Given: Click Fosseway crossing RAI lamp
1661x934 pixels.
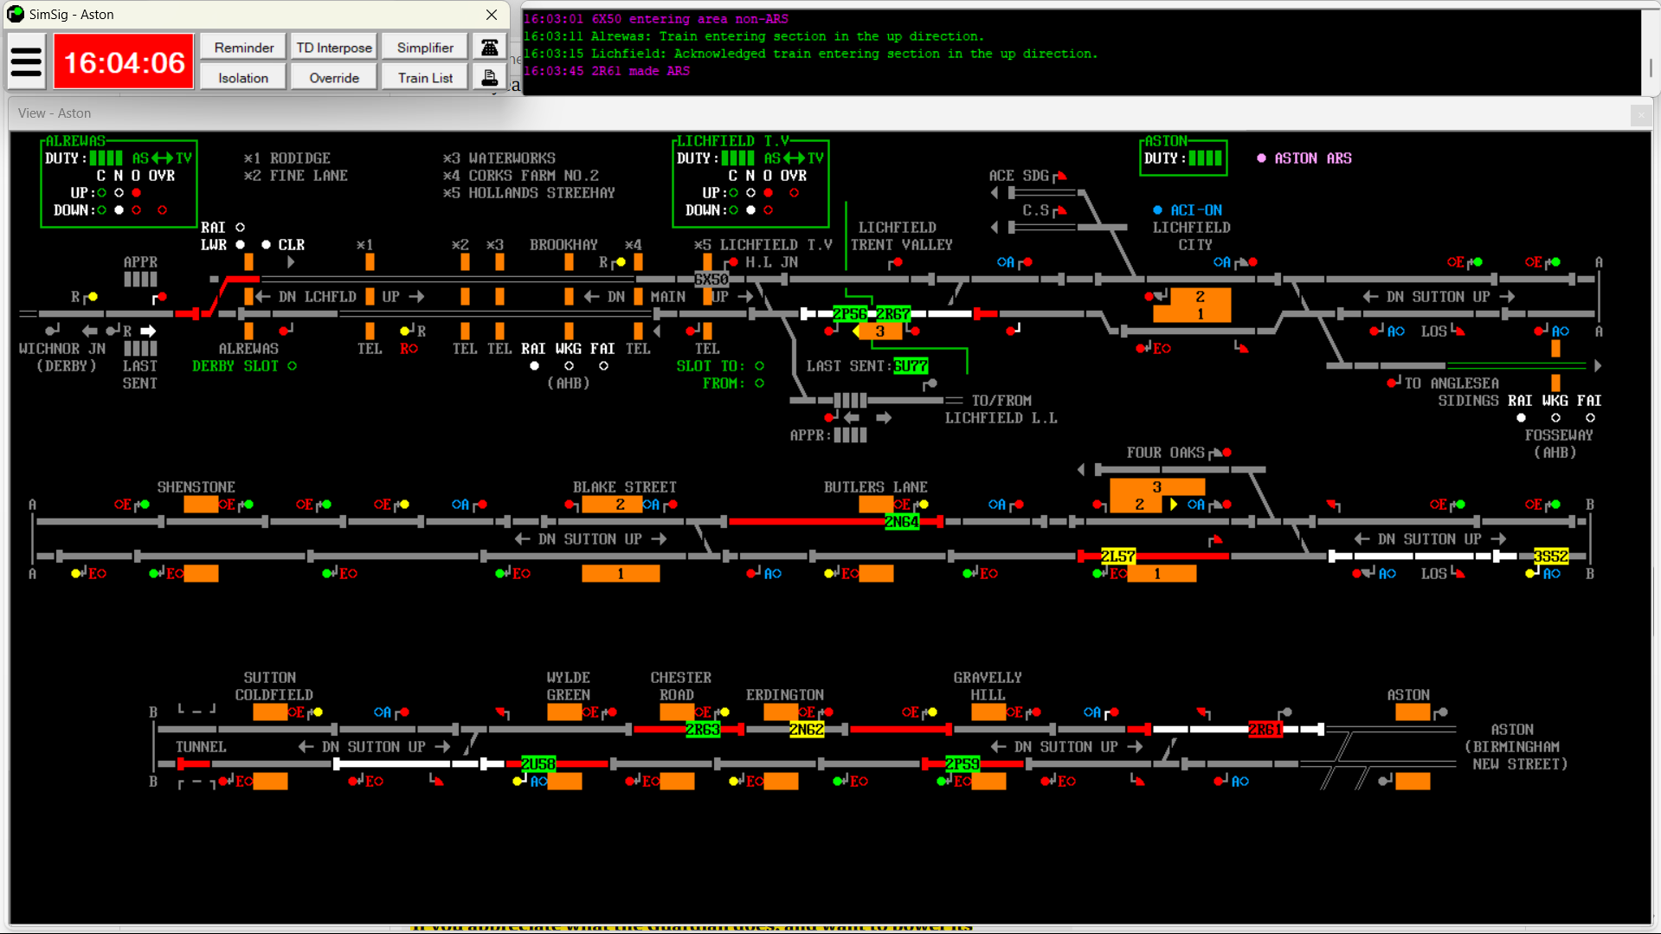Looking at the screenshot, I should pyautogui.click(x=1521, y=418).
